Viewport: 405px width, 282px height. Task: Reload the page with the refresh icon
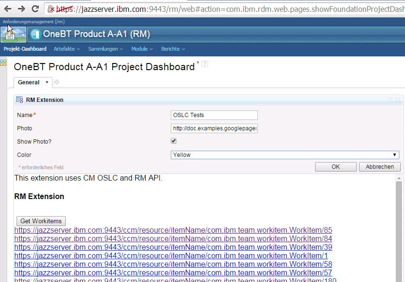35,9
